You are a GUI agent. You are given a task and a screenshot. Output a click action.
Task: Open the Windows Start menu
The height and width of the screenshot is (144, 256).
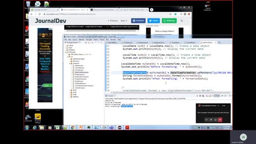[27, 128]
